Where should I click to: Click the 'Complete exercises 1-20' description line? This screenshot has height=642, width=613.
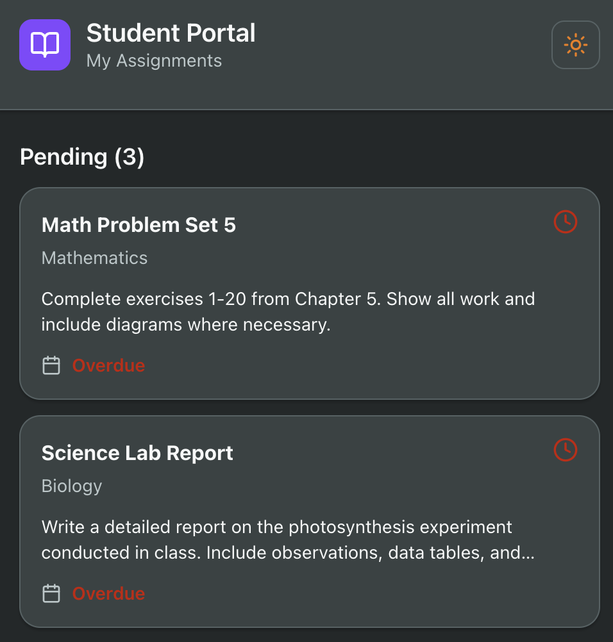coord(288,299)
